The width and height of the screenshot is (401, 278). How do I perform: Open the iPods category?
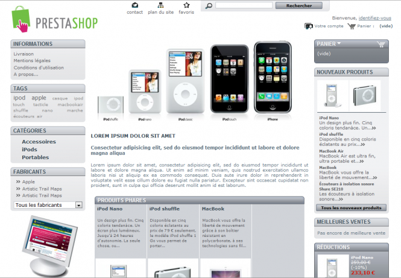(30, 150)
